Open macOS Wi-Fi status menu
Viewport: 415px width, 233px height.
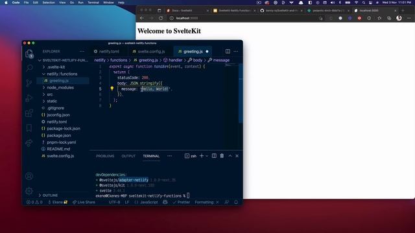(356, 3)
